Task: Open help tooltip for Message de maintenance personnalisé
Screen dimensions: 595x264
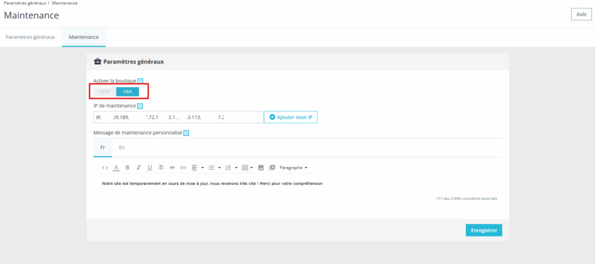Action: (187, 133)
